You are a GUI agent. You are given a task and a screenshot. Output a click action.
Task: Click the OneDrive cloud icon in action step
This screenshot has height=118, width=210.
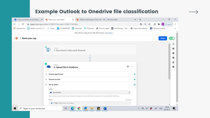pyautogui.click(x=49, y=67)
